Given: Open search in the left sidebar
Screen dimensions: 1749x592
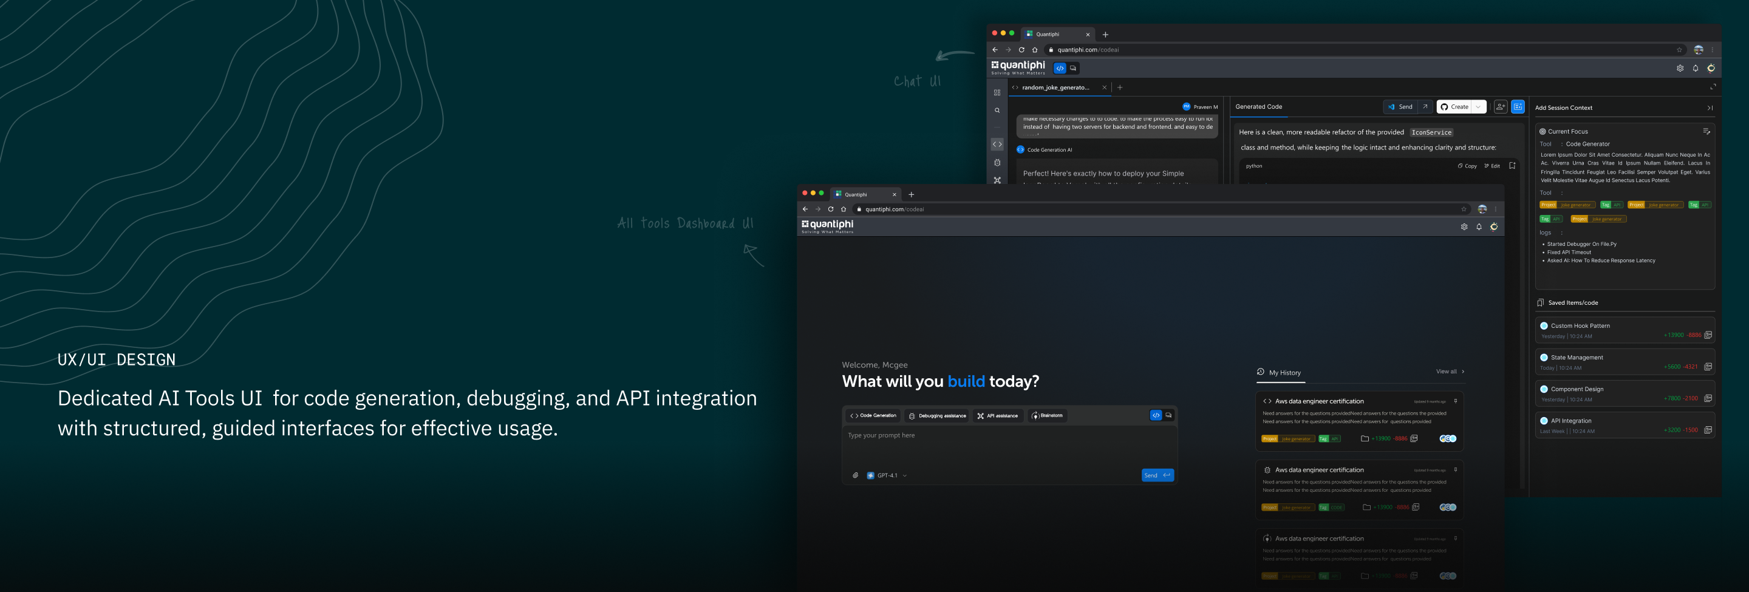Looking at the screenshot, I should pyautogui.click(x=997, y=110).
